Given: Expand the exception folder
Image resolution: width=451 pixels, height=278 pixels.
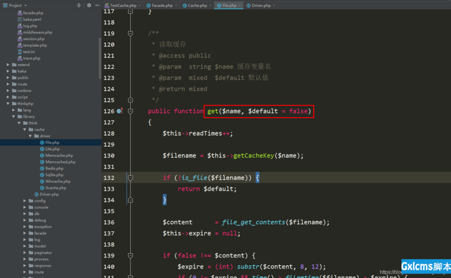Looking at the screenshot, I should (25, 227).
